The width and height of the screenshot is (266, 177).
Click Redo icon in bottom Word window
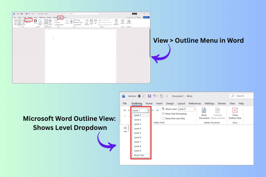pos(162,96)
